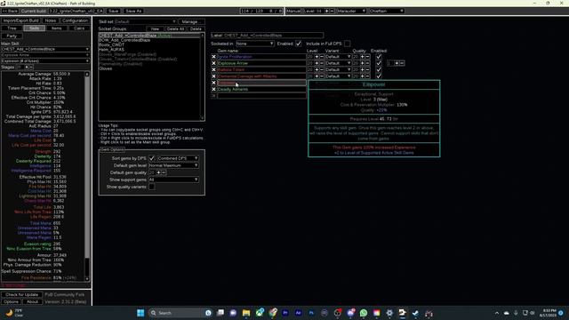Open Premiere Pro from taskbar
The image size is (569, 320).
point(285,313)
